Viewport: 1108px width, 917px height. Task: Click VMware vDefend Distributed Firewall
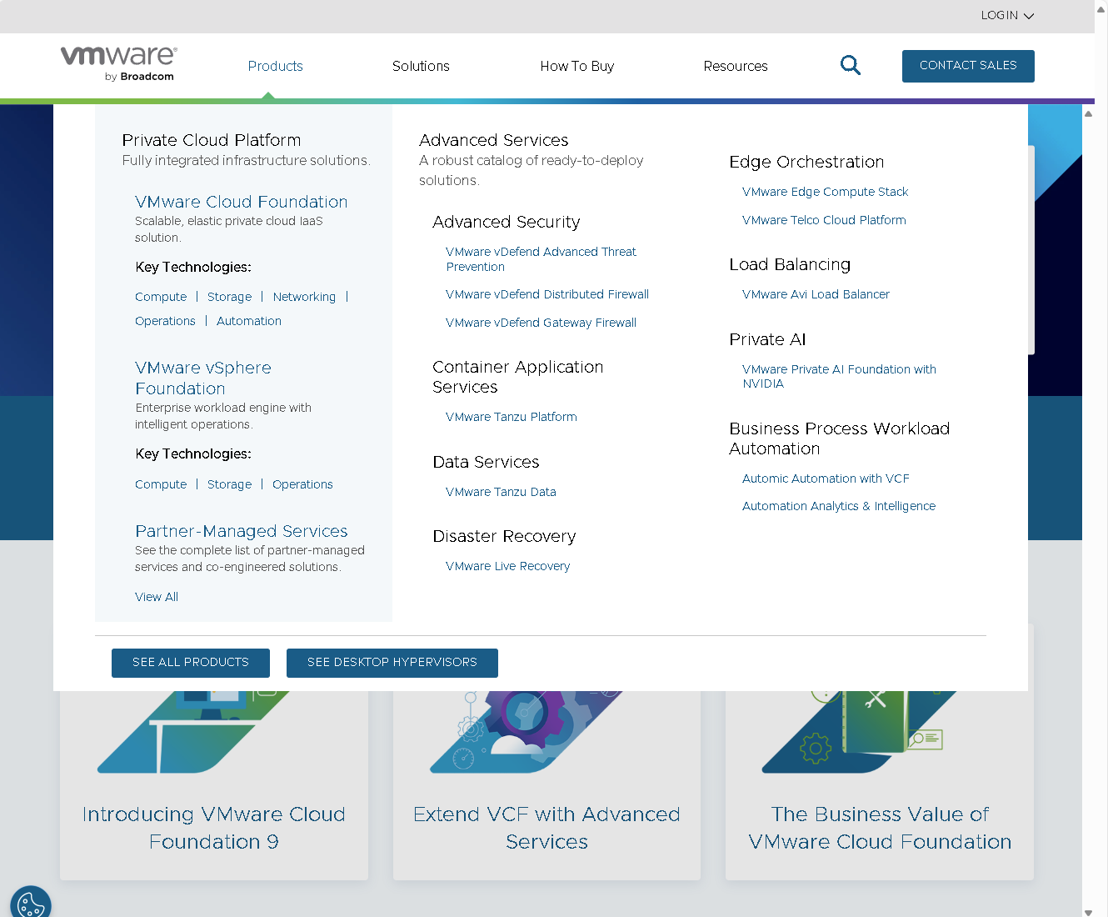tap(547, 294)
